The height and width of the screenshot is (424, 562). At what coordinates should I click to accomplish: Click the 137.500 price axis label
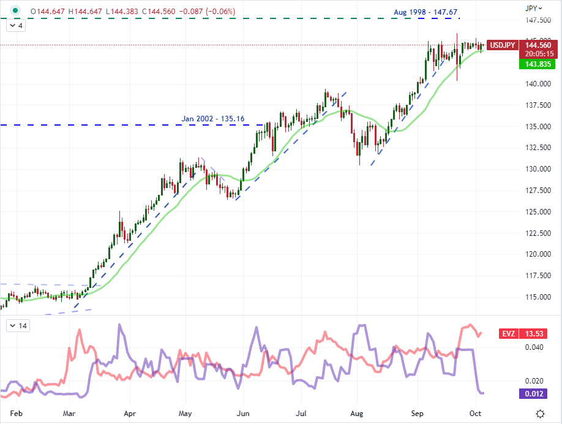[x=538, y=105]
